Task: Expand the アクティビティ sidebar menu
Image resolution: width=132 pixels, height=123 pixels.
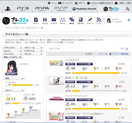Action: click(13, 48)
